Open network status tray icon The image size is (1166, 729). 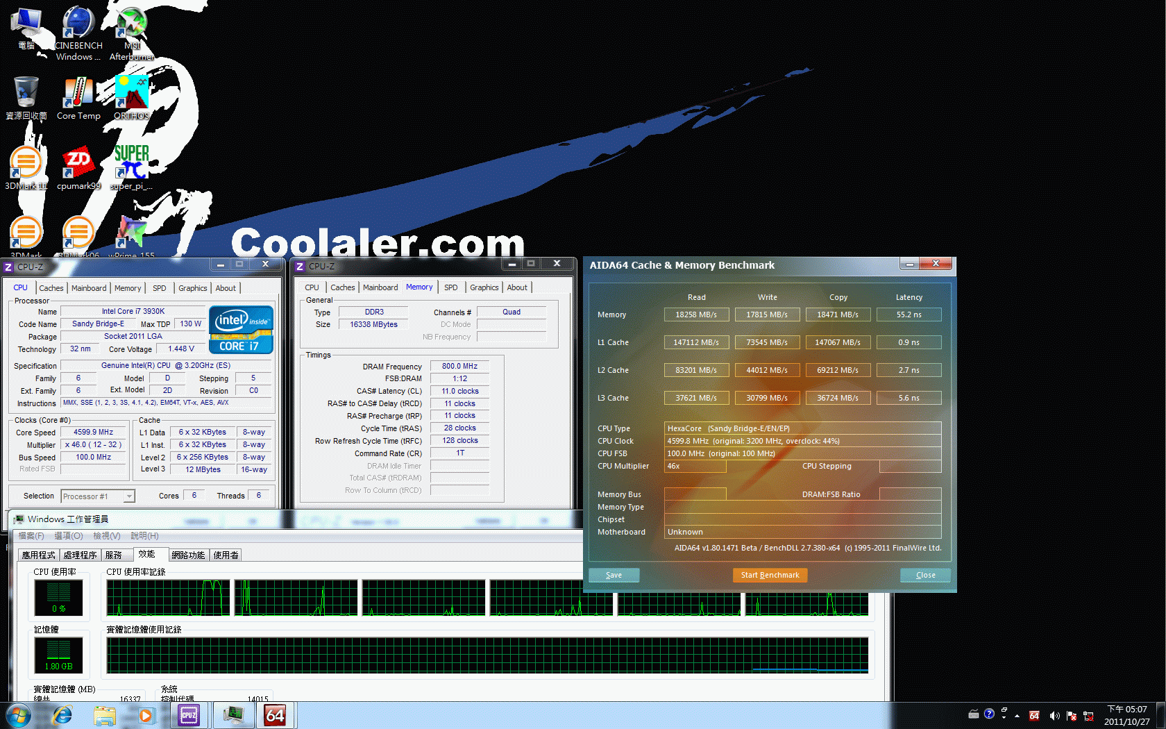(x=1088, y=716)
